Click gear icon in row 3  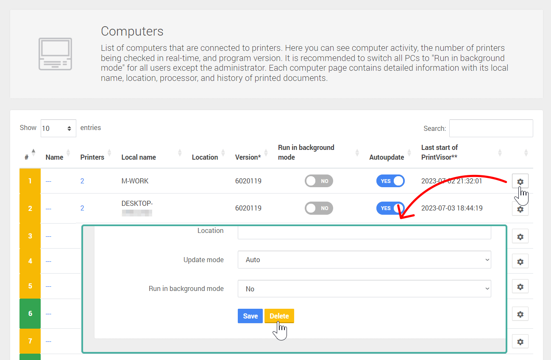(520, 236)
